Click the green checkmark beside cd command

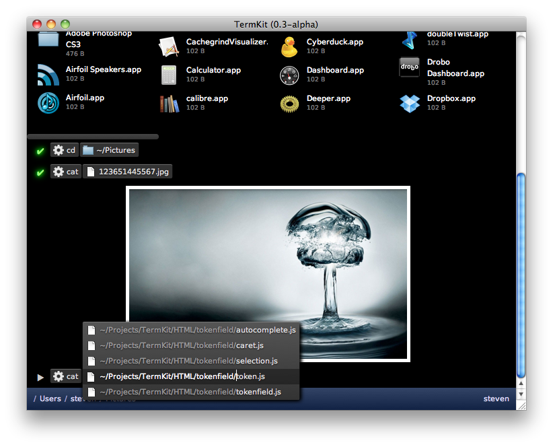(40, 151)
